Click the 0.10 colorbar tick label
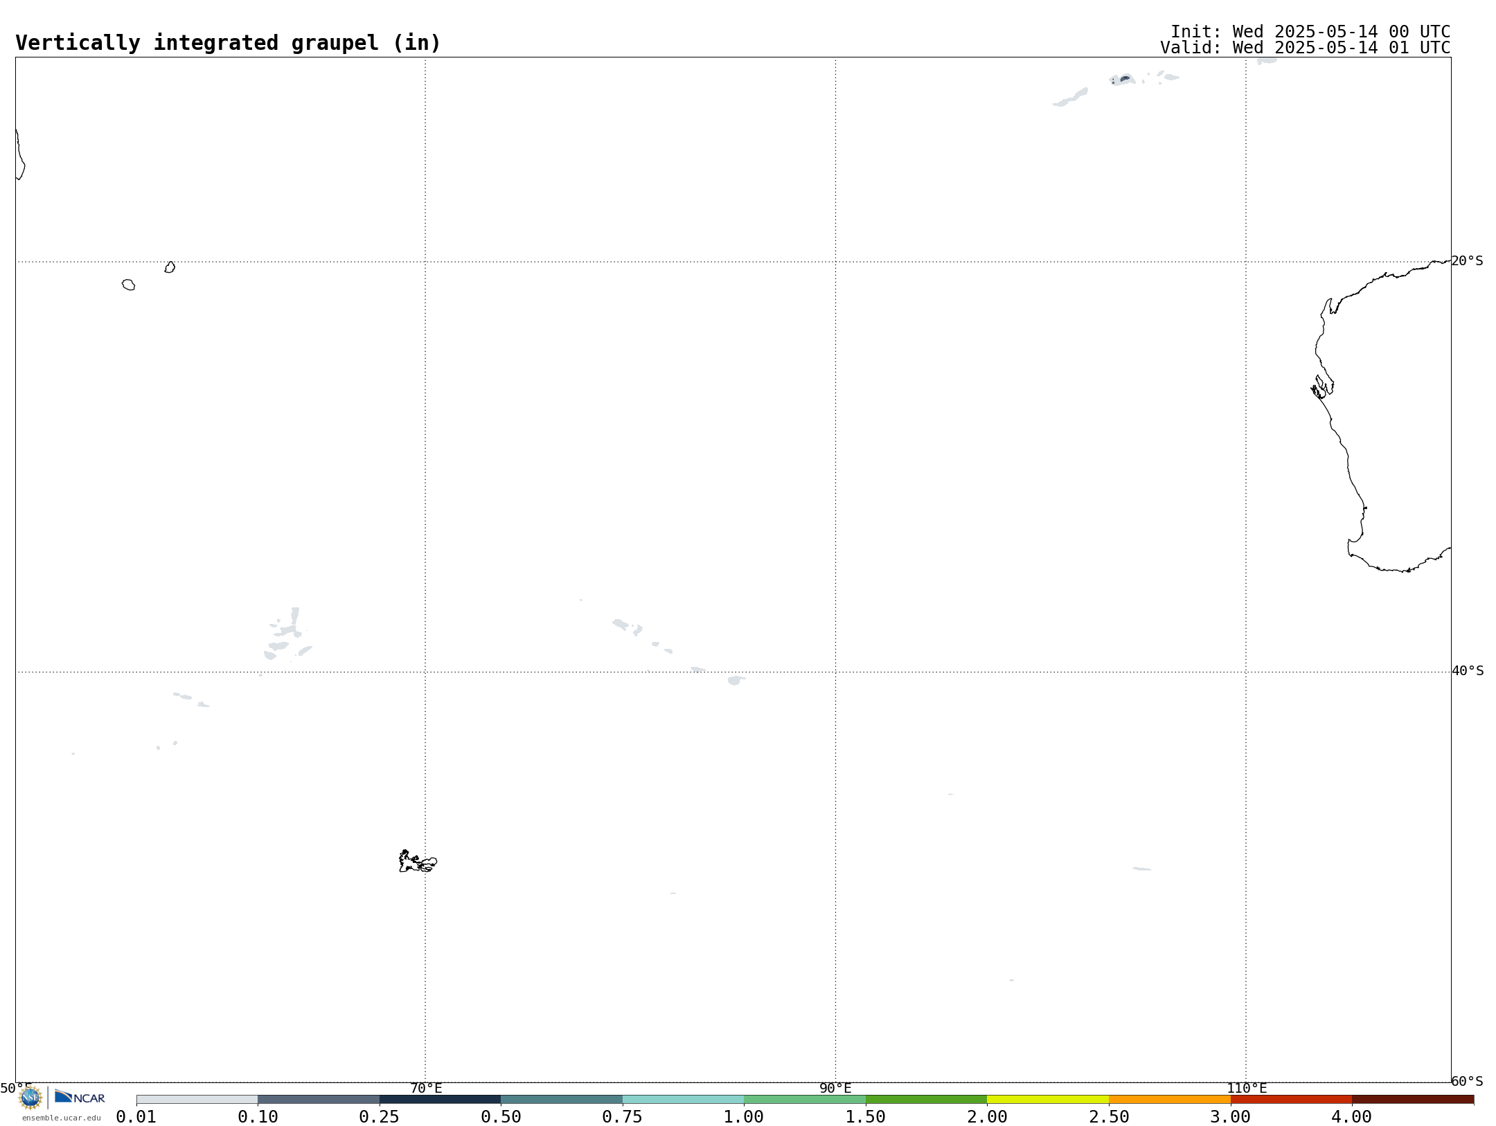The image size is (1496, 1126). pos(258,1117)
